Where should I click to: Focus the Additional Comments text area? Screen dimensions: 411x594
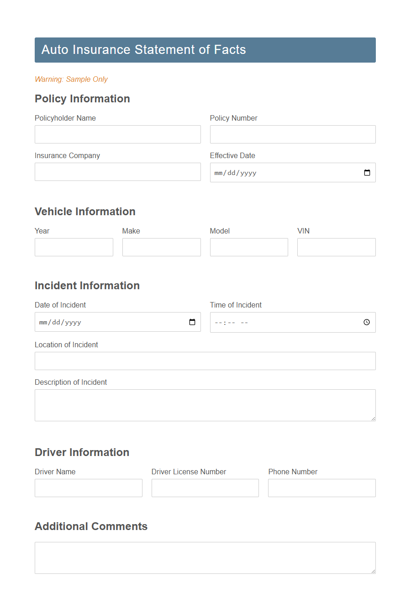[x=205, y=557]
